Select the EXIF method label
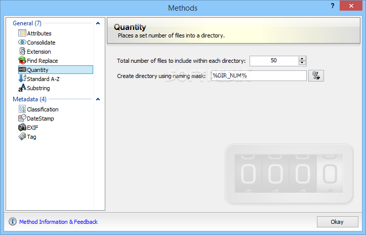The height and width of the screenshot is (235, 366). click(x=32, y=128)
